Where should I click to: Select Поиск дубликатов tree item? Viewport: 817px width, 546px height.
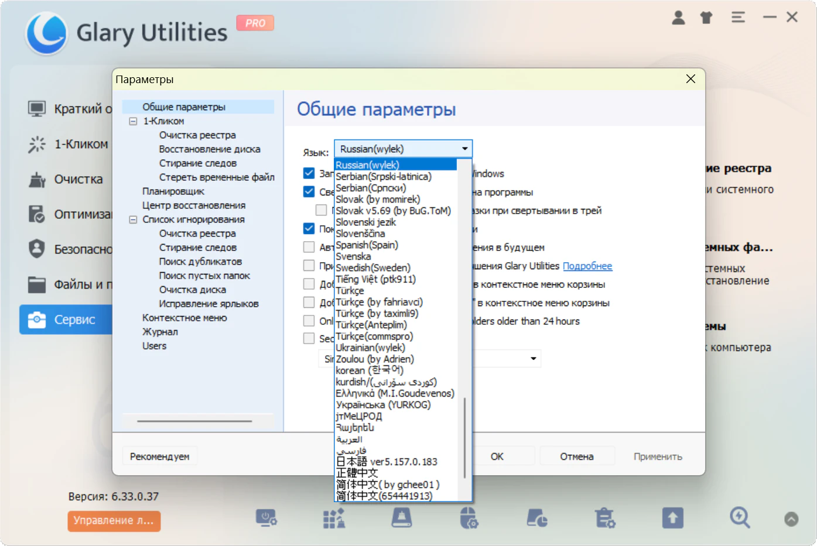click(x=200, y=262)
